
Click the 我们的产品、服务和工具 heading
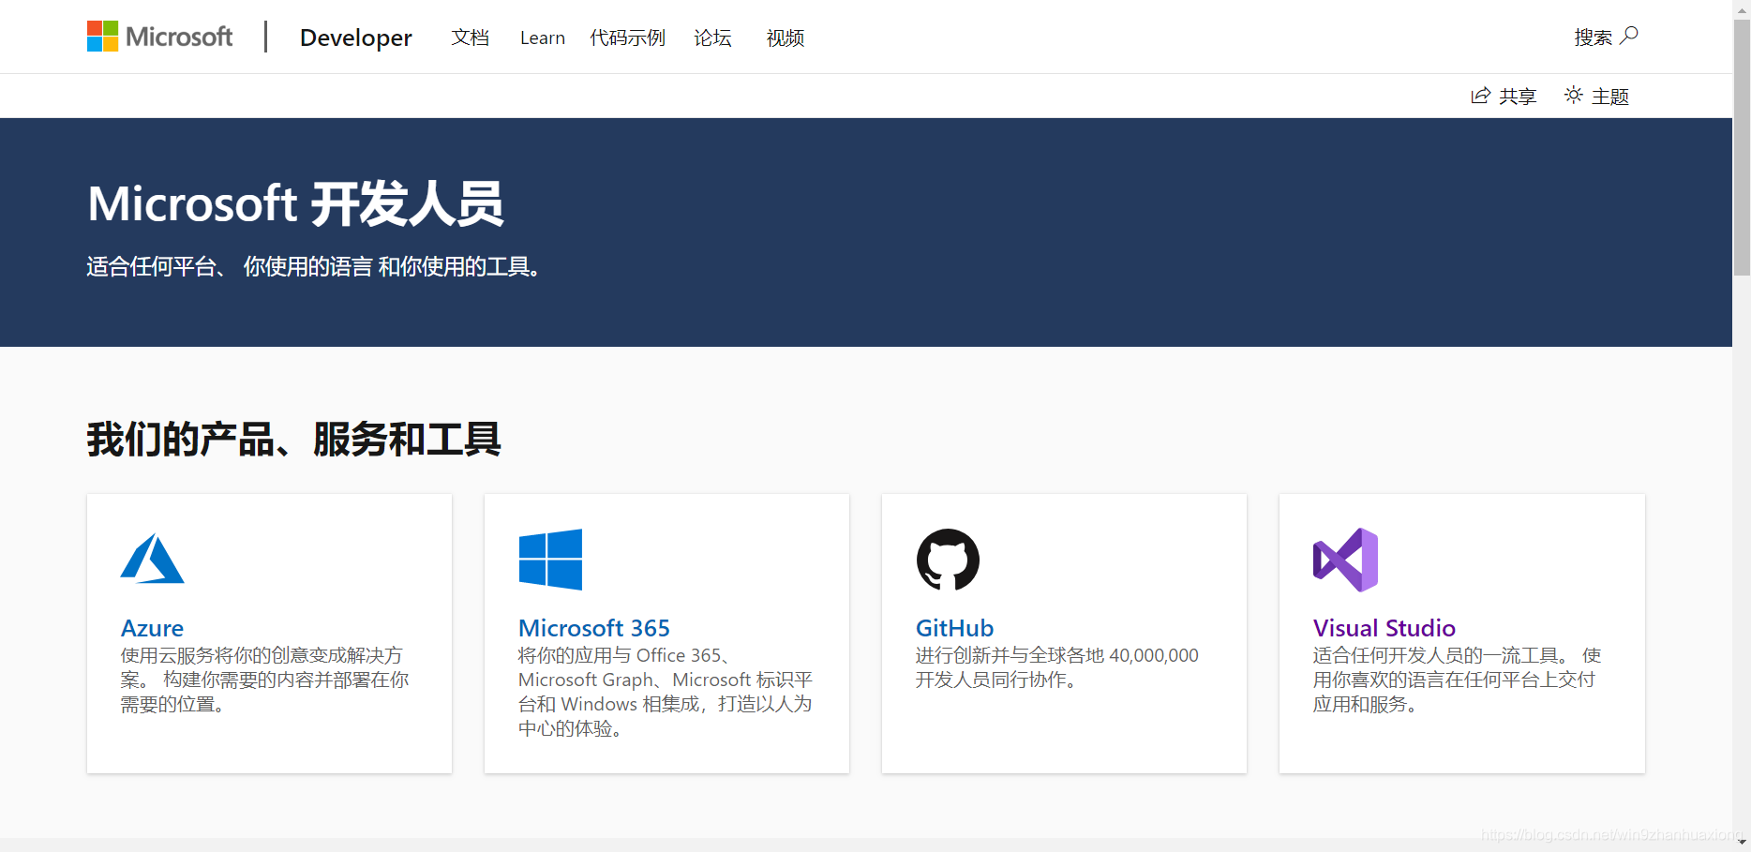pyautogui.click(x=293, y=440)
